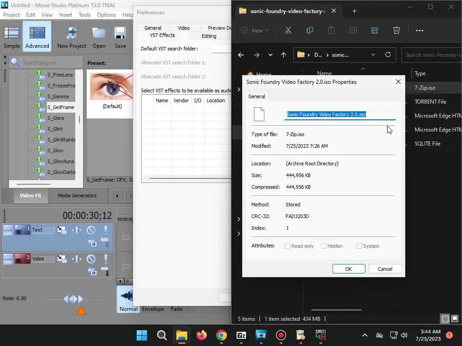
Task: Switch Explorer to details view icon
Action: 445,319
